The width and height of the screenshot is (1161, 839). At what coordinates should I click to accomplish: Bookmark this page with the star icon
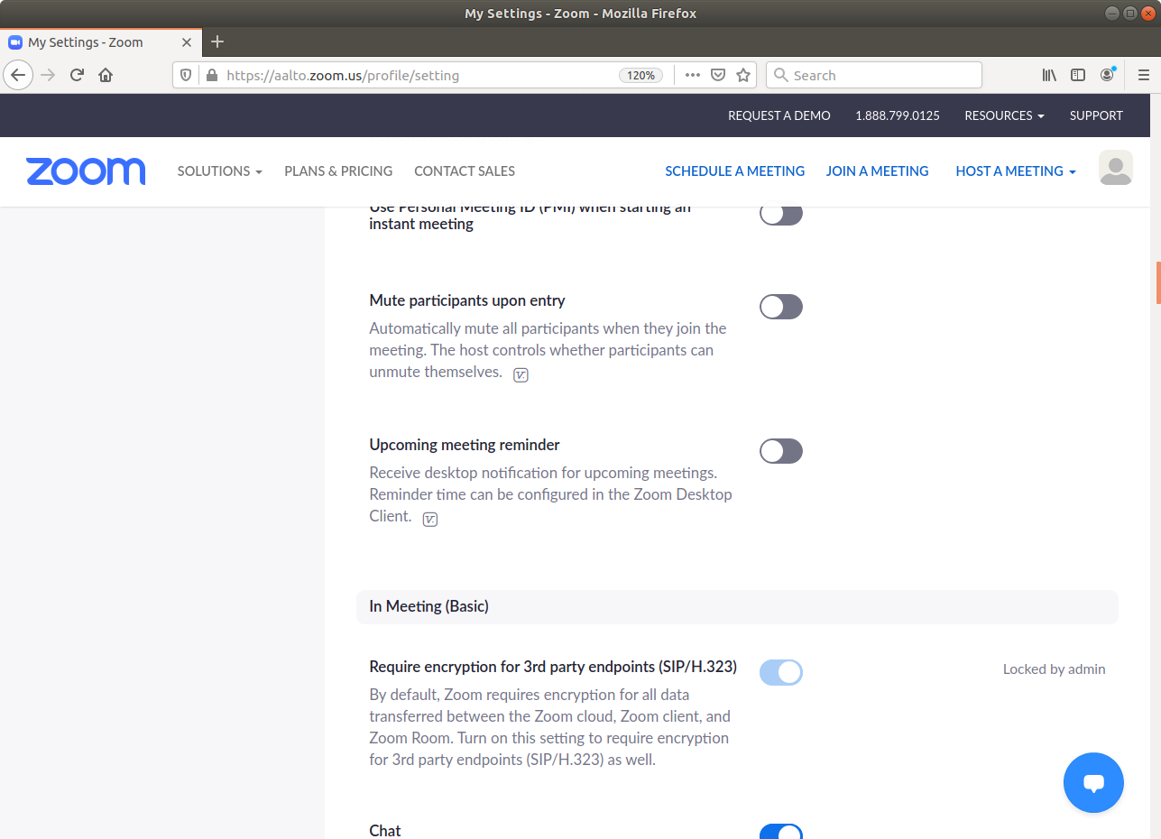(743, 75)
